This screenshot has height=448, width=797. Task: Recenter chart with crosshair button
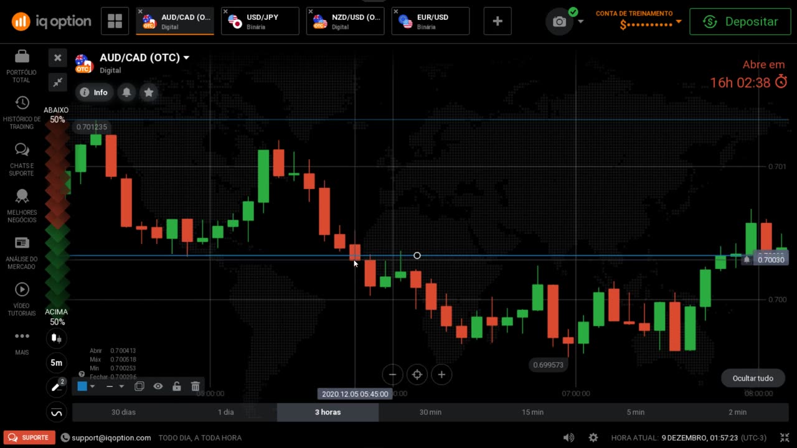(x=417, y=375)
